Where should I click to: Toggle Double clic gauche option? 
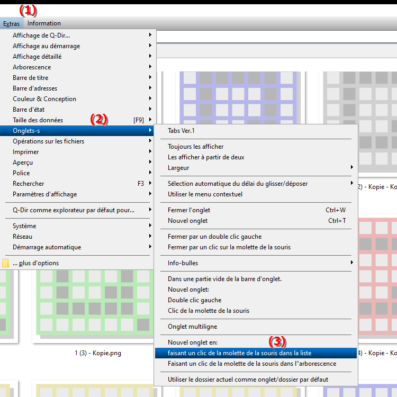(x=256, y=300)
